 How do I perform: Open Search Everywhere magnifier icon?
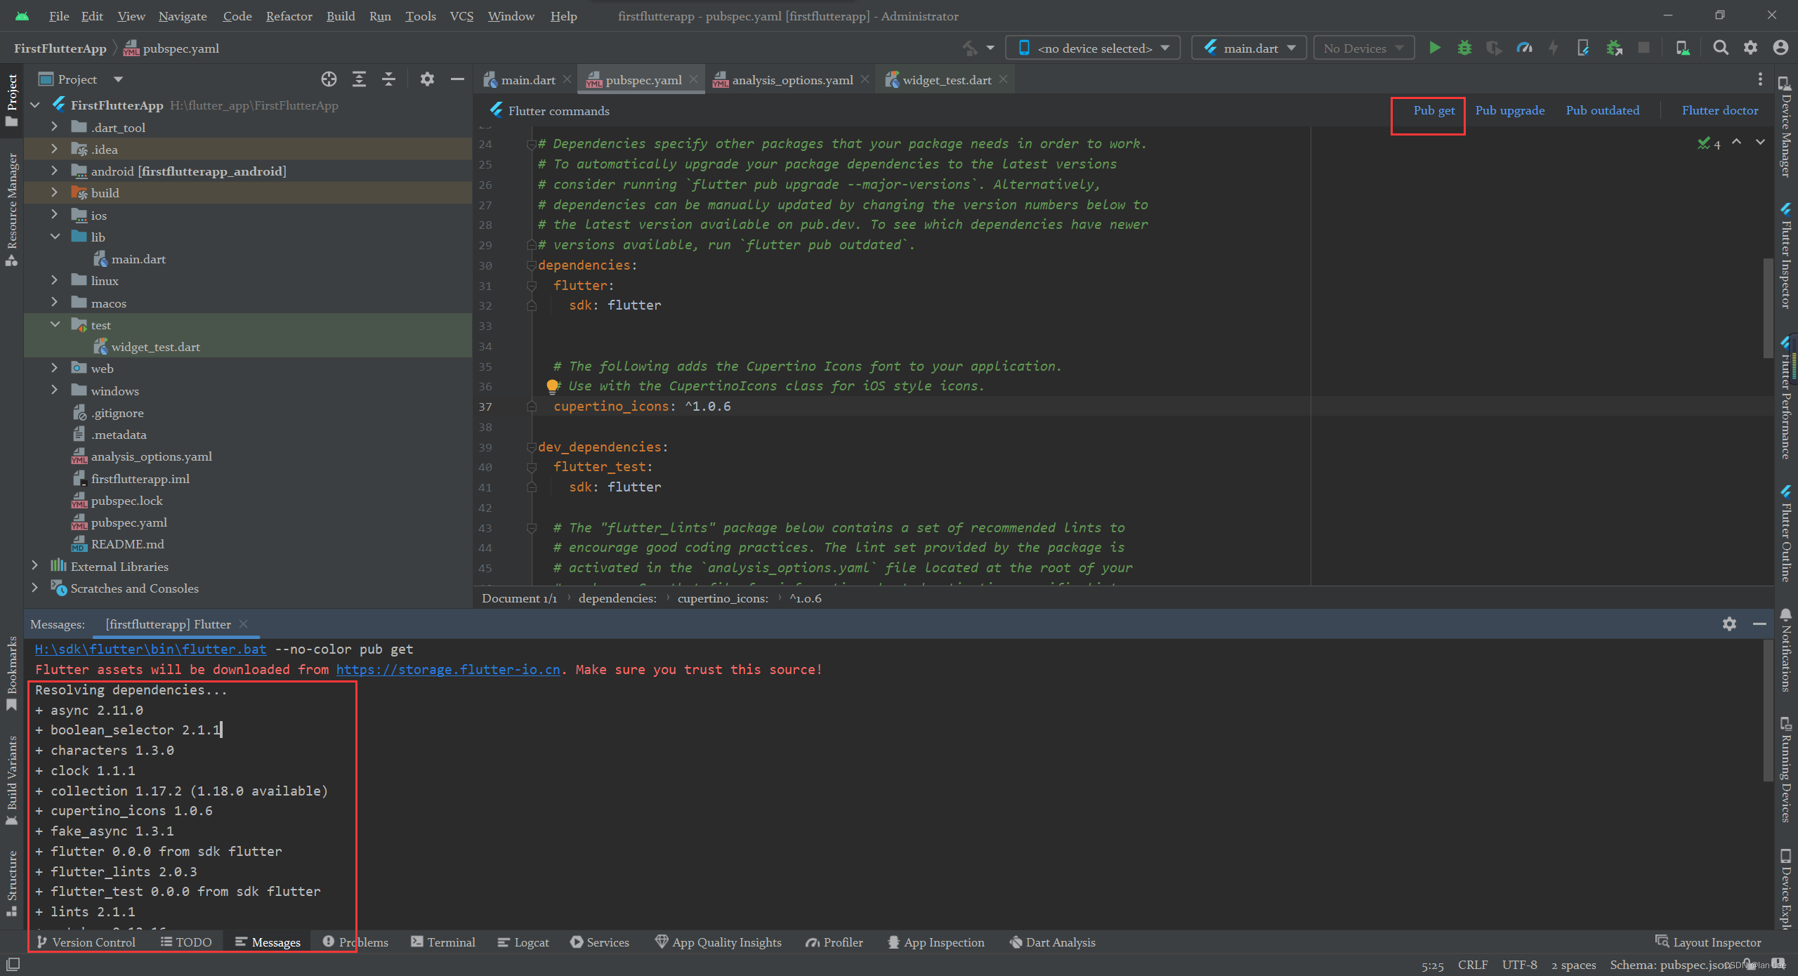pos(1721,47)
